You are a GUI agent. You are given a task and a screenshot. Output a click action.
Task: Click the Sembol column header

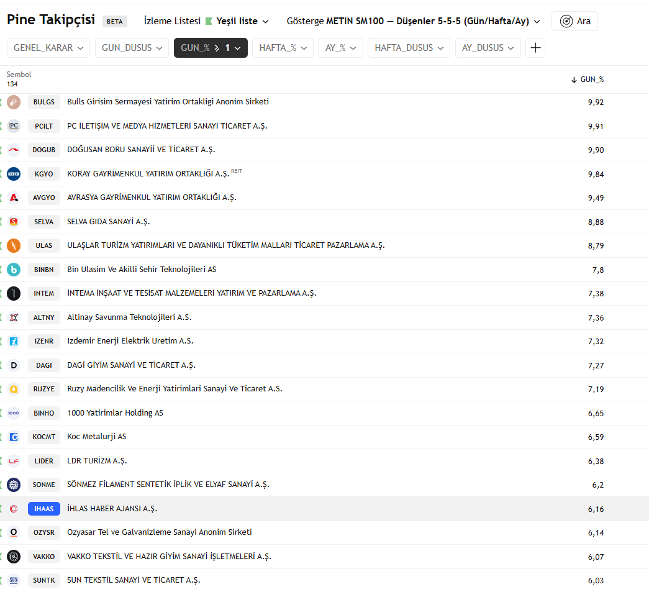click(19, 75)
